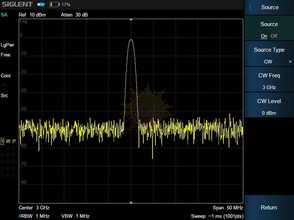This screenshot has width=294, height=220.
Task: Click the Log scale label on graph
Action: 24,21
